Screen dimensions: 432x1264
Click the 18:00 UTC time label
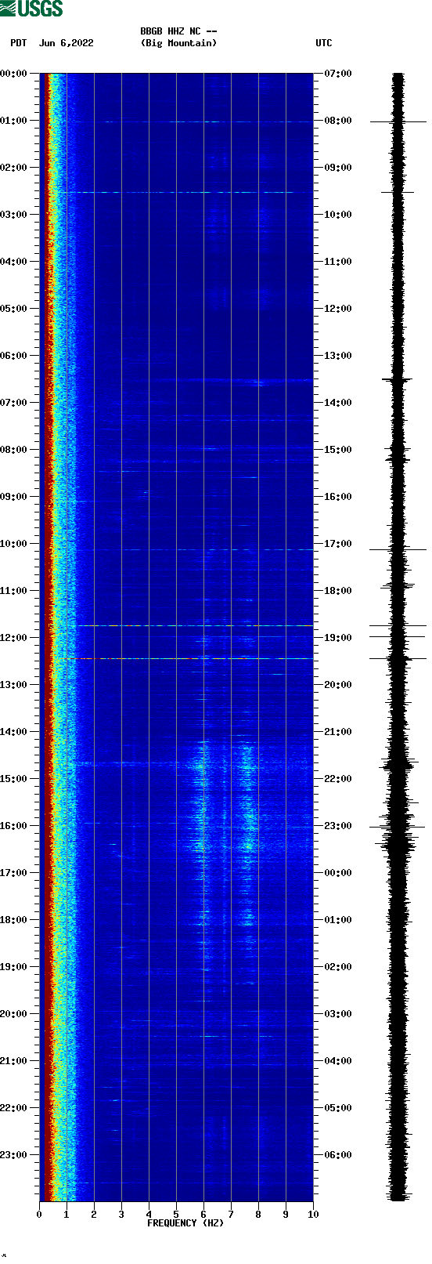point(338,591)
